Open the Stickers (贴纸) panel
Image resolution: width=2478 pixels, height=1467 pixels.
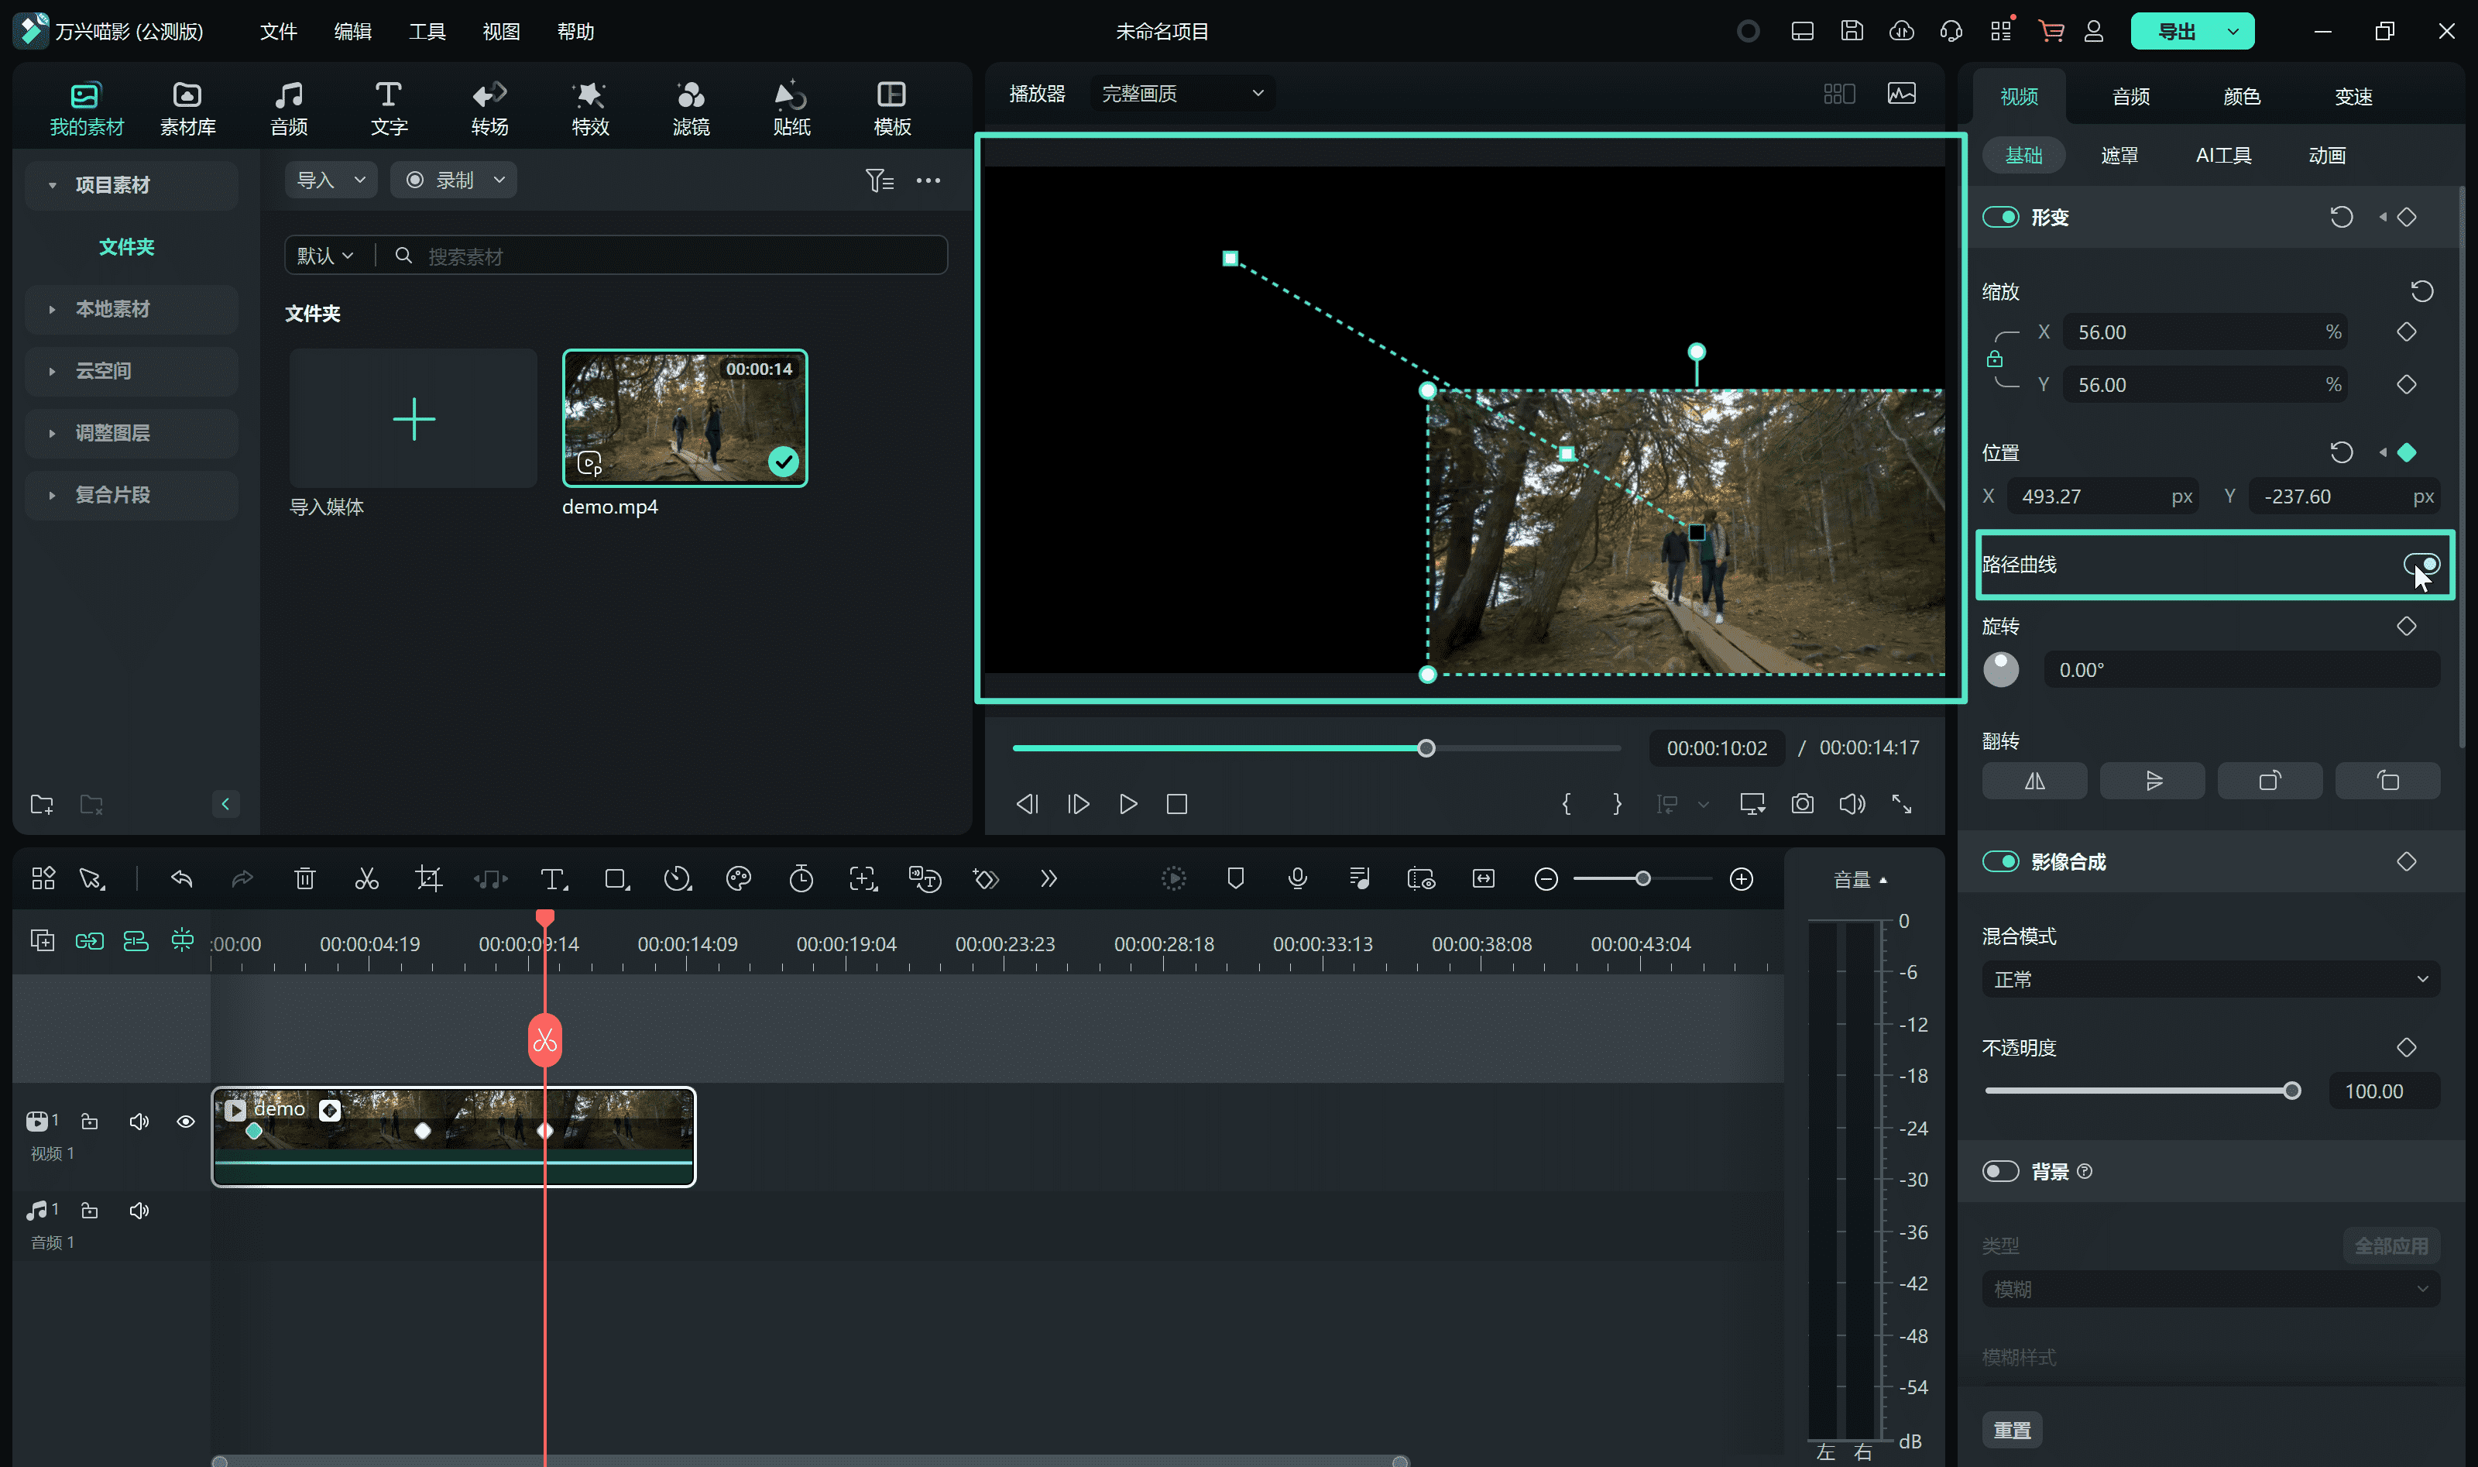tap(791, 107)
